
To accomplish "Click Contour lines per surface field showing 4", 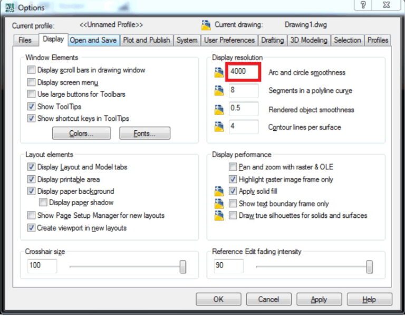I will 243,127.
